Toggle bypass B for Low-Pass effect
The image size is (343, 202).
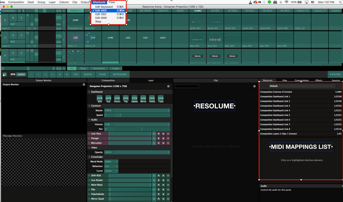click(x=154, y=134)
